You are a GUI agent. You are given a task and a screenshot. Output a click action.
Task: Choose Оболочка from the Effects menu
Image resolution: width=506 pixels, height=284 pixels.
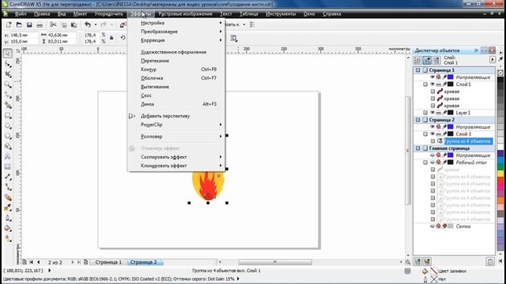(176, 78)
